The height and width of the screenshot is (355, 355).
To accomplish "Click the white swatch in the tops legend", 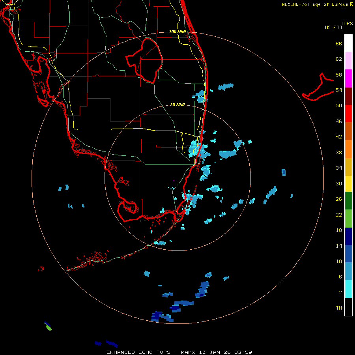I will click(x=348, y=43).
